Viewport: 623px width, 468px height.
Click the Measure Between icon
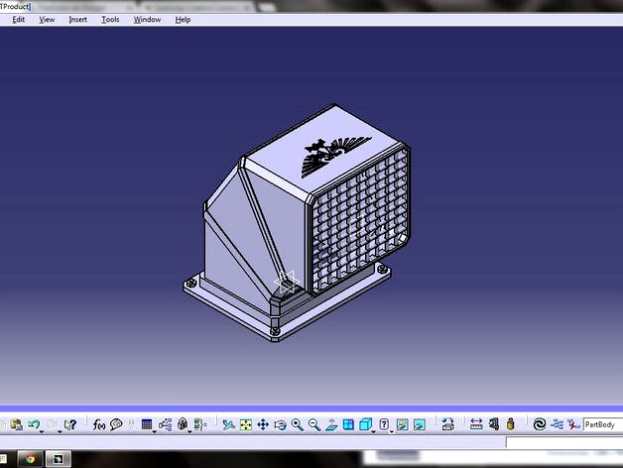tap(476, 424)
